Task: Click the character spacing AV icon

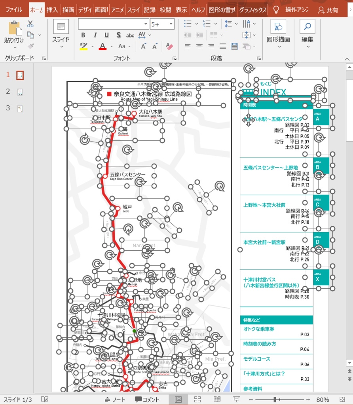Action: [142, 35]
